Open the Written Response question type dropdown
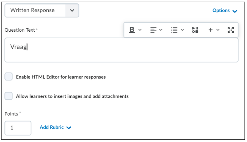247x142 pixels. (42, 10)
